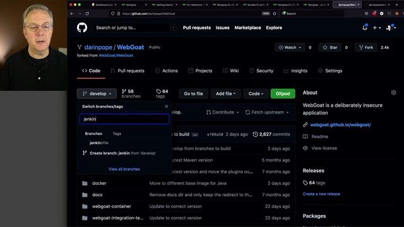Open the notifications bell
Screen dimensions: 404x227
coord(365,28)
